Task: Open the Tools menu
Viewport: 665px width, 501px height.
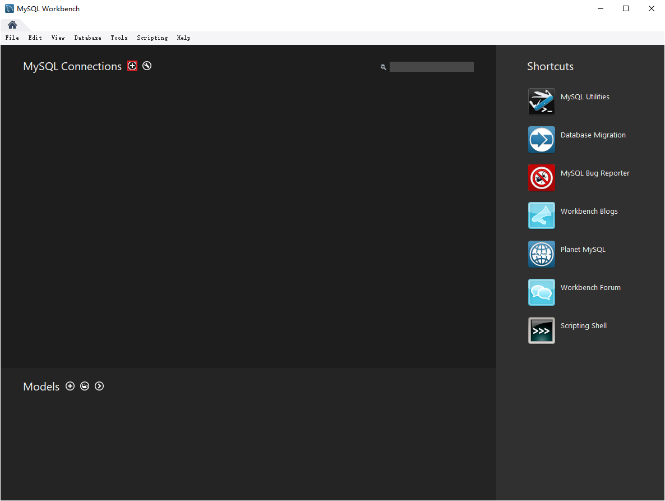Action: point(119,38)
